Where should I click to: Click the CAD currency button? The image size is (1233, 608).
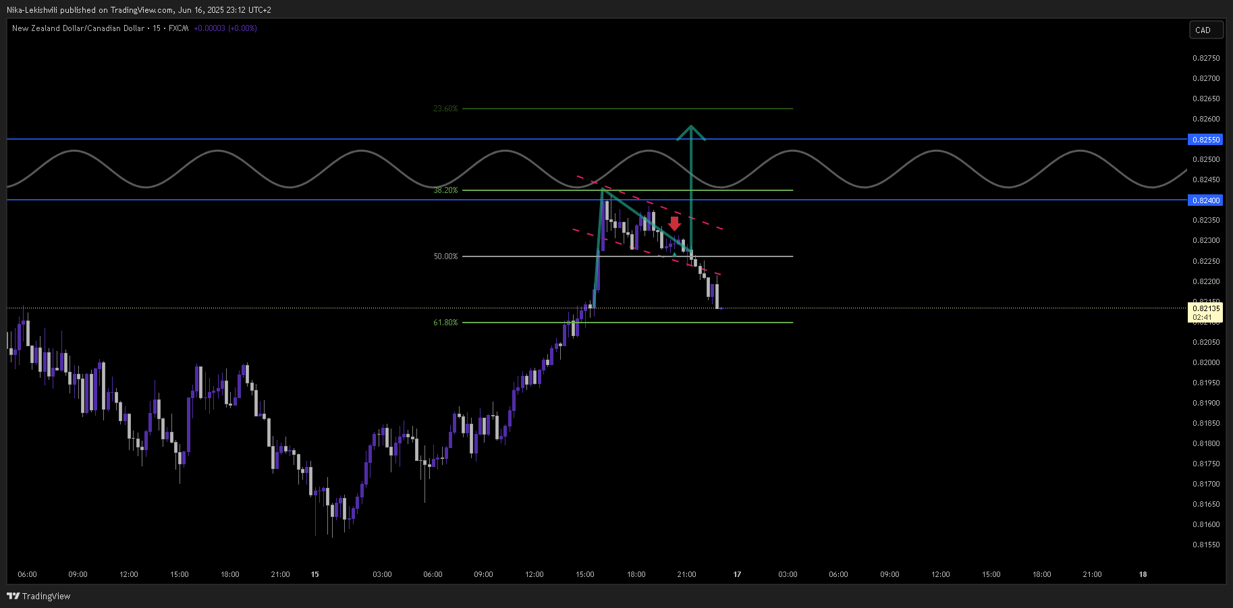(x=1205, y=30)
